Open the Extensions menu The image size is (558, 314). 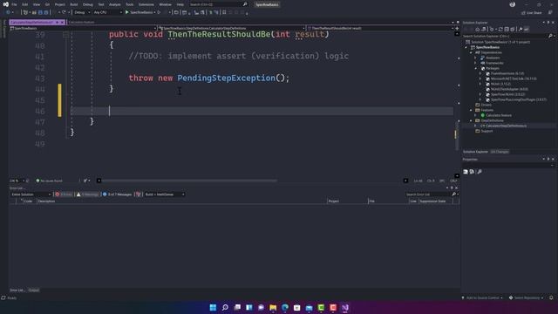coord(146,4)
